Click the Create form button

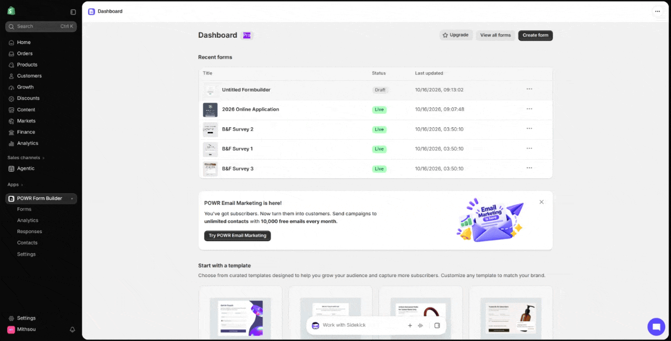pos(535,35)
